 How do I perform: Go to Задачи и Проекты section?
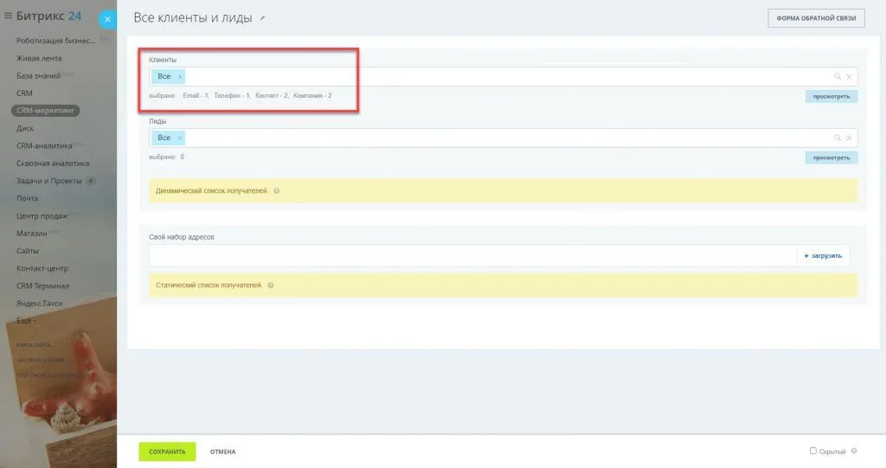(49, 181)
